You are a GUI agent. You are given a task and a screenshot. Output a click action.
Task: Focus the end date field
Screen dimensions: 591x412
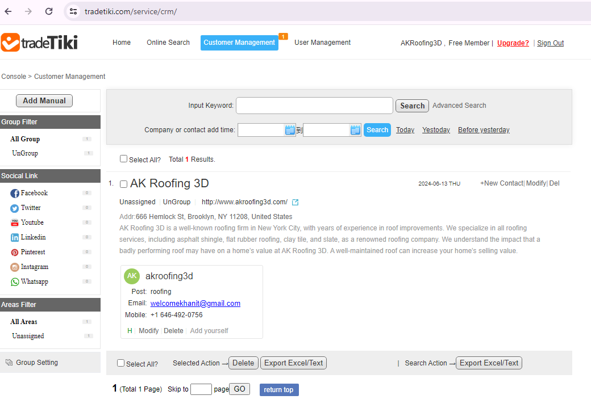pos(326,130)
